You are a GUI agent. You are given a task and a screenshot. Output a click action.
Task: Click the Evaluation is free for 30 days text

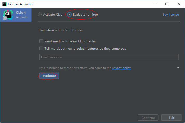(61, 30)
